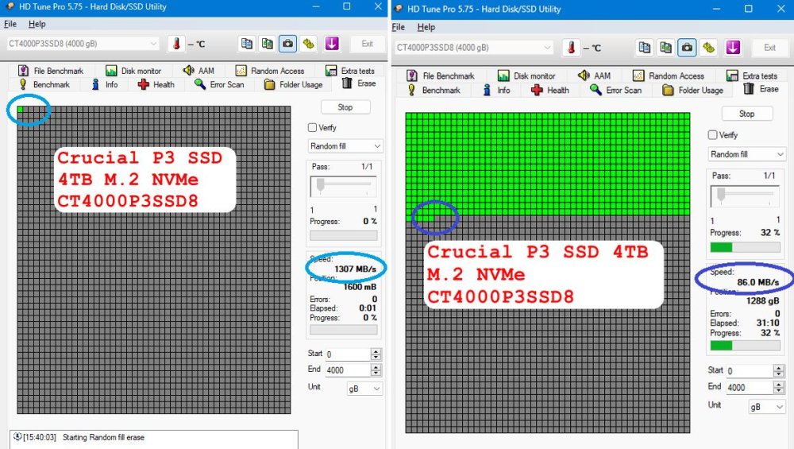Open Disk monitor tab in right window
Screen dimensions: 794x449
coord(526,75)
